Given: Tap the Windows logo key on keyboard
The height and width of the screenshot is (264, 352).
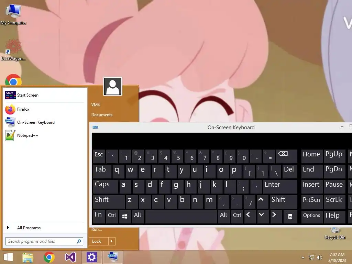Looking at the screenshot, I should coord(125,217).
